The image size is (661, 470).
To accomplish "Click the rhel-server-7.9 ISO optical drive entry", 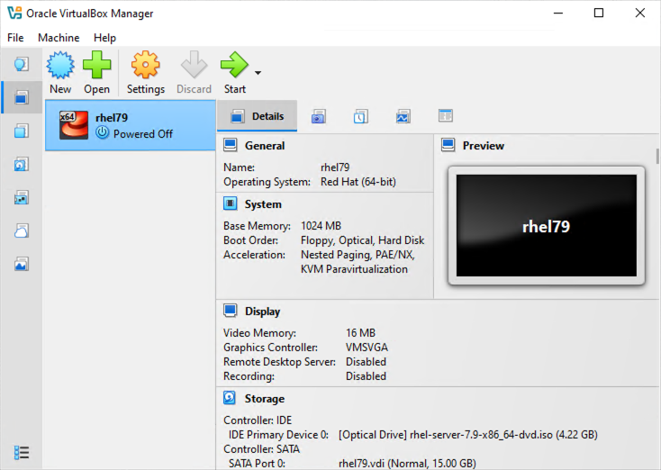I will point(468,435).
